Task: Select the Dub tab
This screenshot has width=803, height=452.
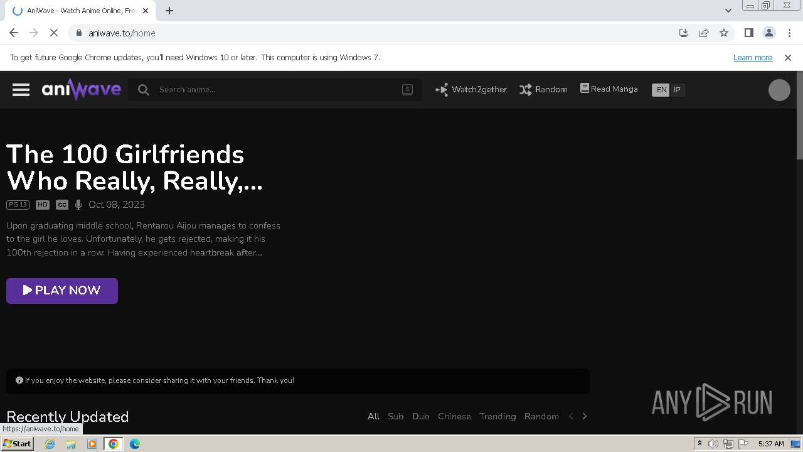Action: (421, 416)
